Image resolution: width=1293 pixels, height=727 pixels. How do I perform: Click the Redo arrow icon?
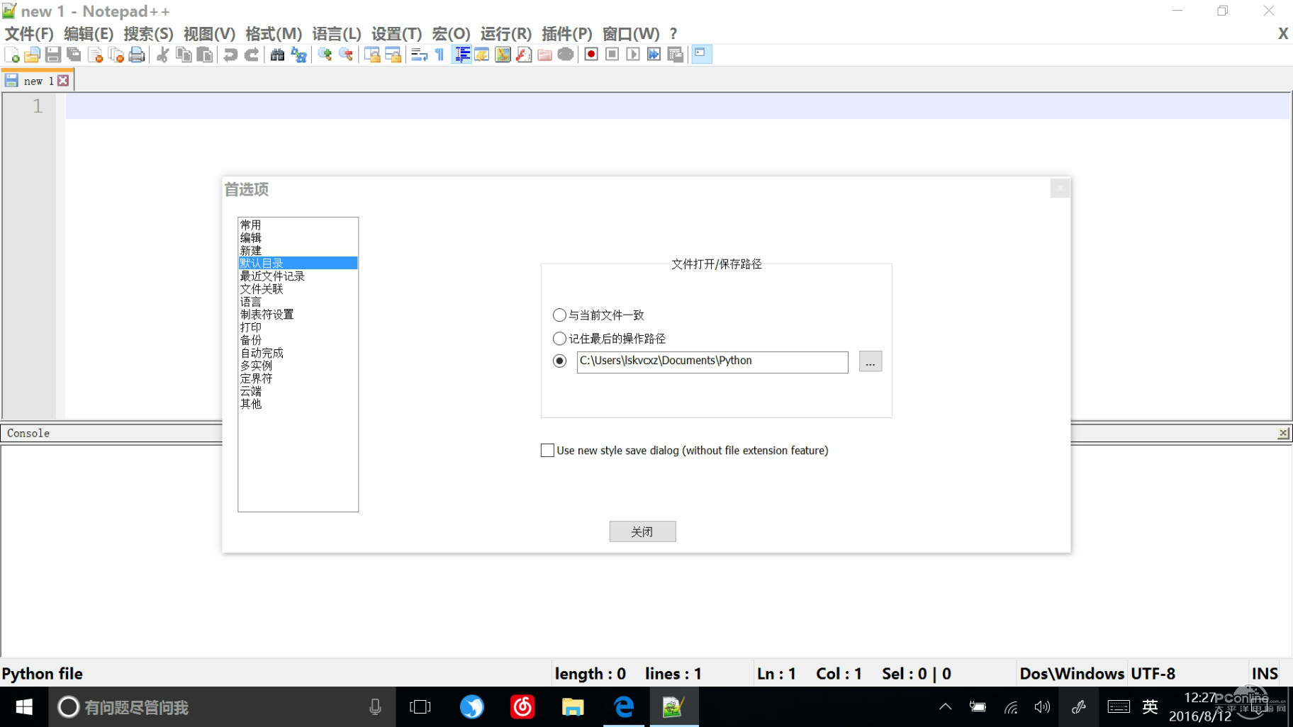click(252, 55)
